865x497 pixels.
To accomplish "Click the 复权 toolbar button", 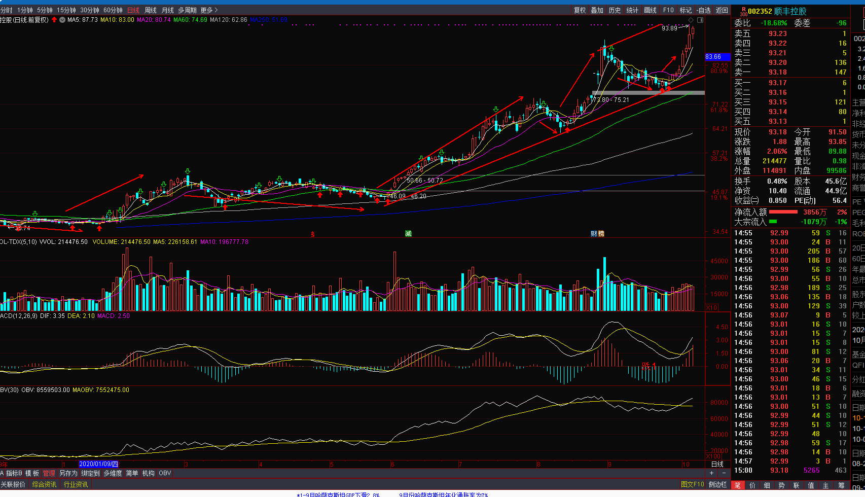I will tap(580, 10).
